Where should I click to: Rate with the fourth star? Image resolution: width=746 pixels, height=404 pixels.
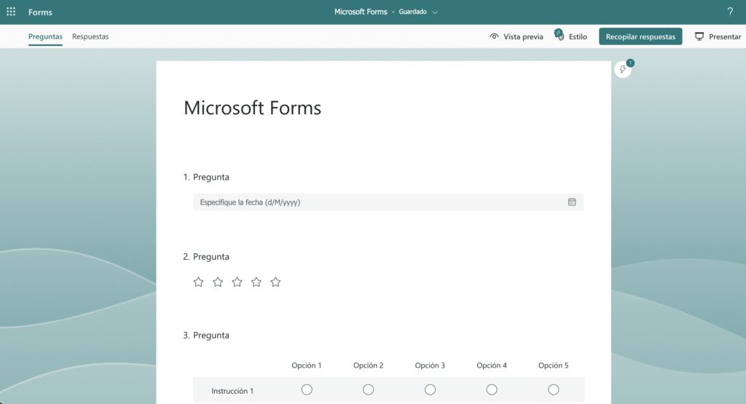pyautogui.click(x=256, y=282)
